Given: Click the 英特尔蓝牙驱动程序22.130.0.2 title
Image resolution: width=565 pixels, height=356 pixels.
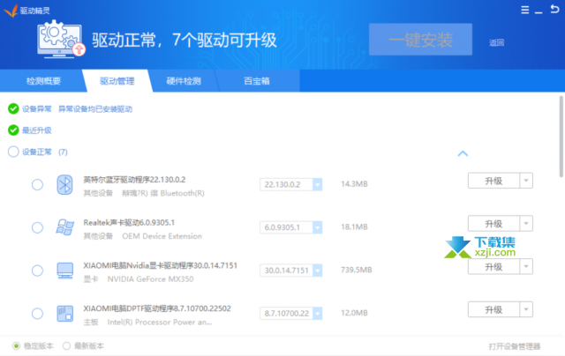Looking at the screenshot, I should pos(134,180).
